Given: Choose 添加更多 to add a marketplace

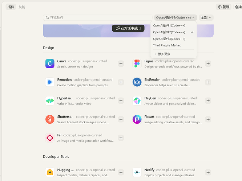Looking at the screenshot, I should point(173,54).
